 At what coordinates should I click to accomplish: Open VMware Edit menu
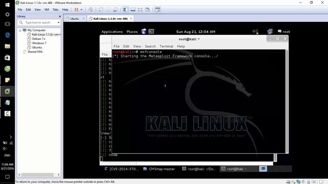[x=28, y=10]
